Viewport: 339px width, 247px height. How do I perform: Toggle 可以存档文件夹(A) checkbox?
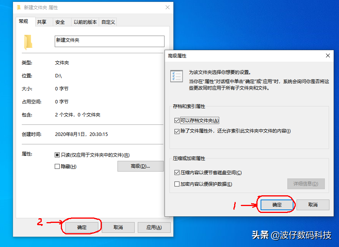click(177, 120)
